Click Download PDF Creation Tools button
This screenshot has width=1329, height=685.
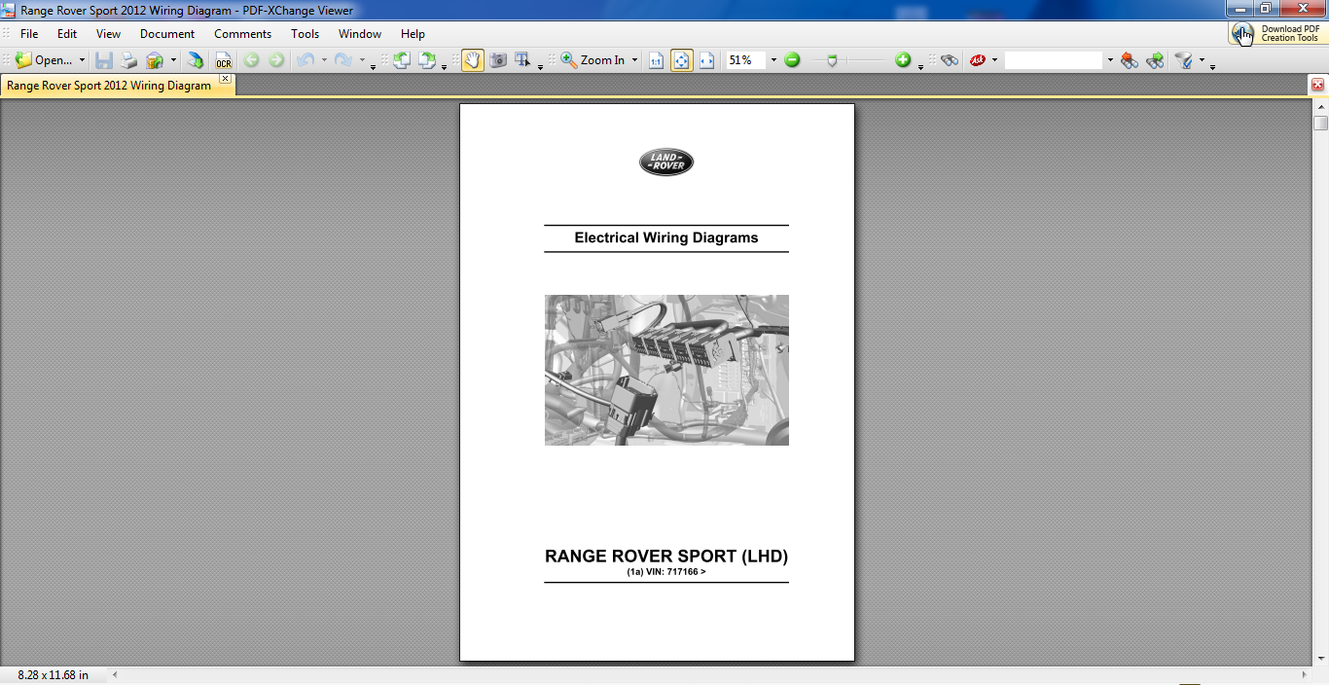tap(1276, 33)
